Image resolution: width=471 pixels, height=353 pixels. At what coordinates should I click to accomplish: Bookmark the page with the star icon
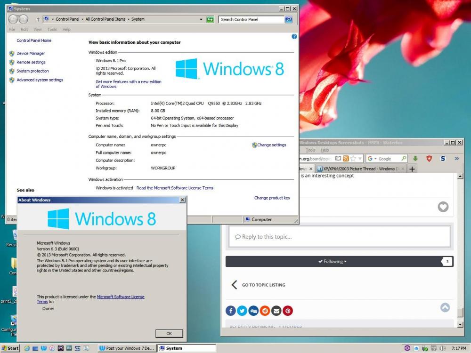353,159
